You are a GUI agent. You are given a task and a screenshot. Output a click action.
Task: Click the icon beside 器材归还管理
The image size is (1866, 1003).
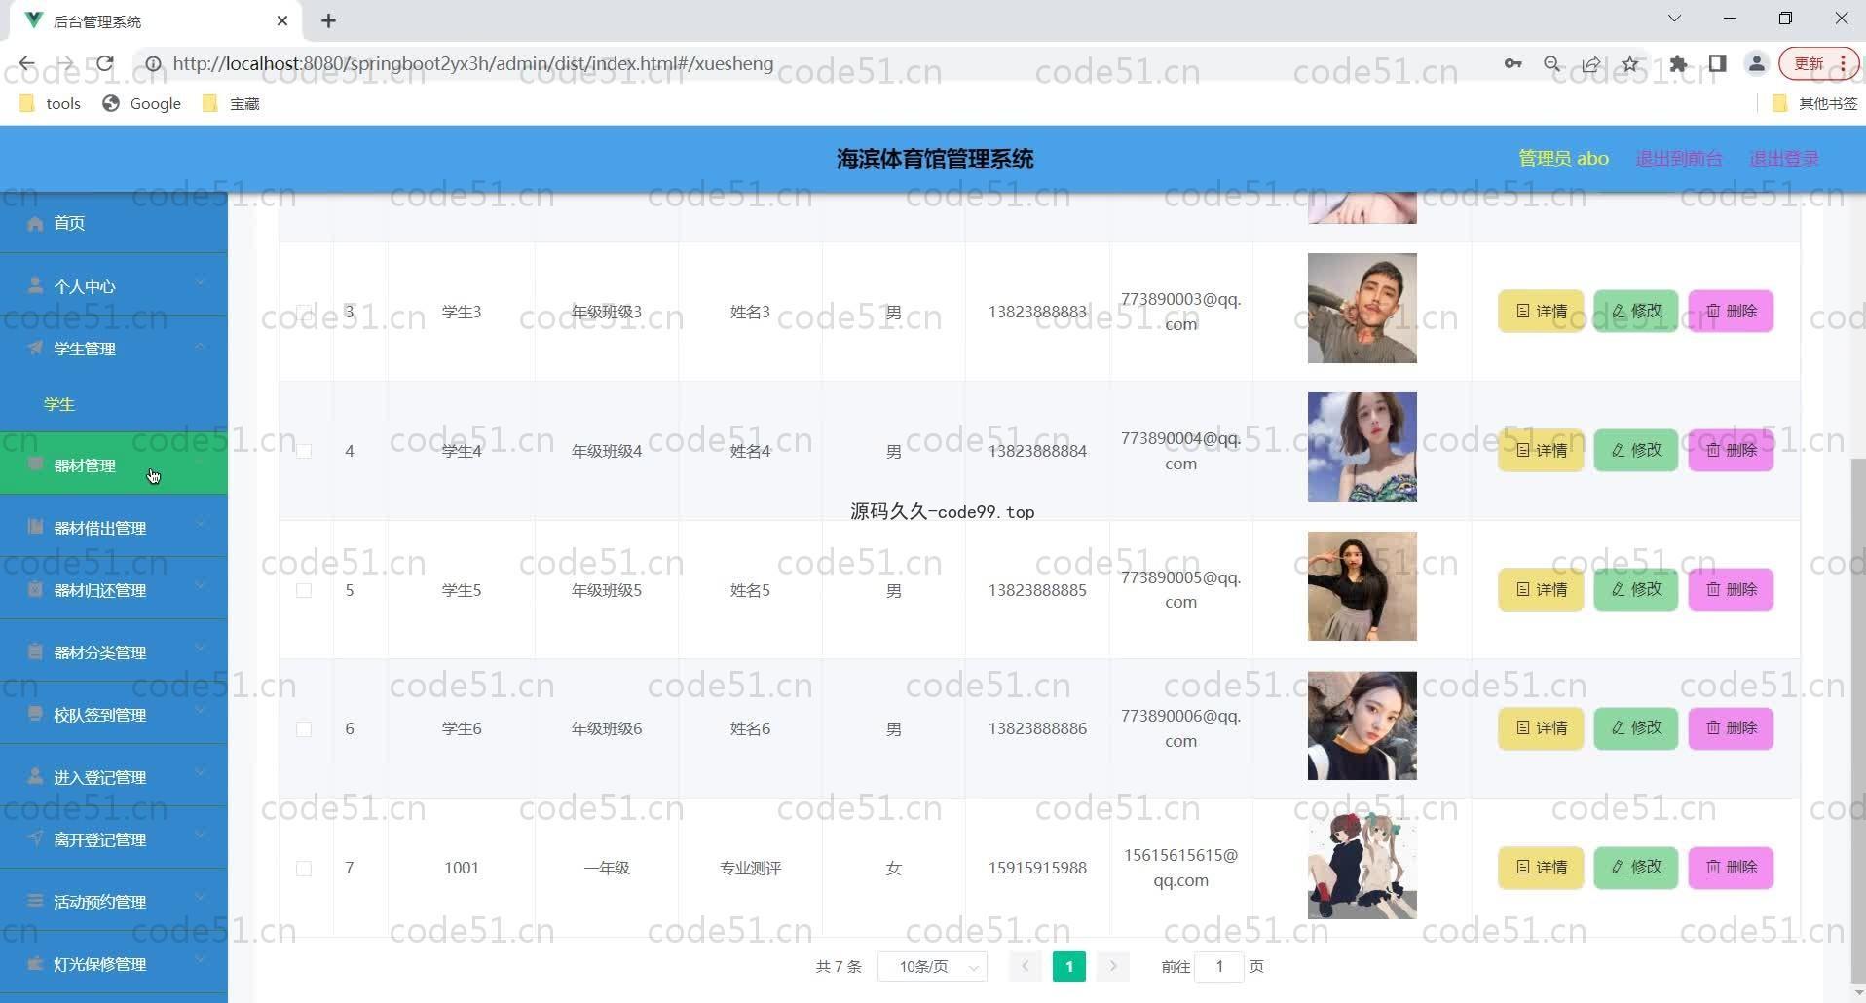click(36, 589)
